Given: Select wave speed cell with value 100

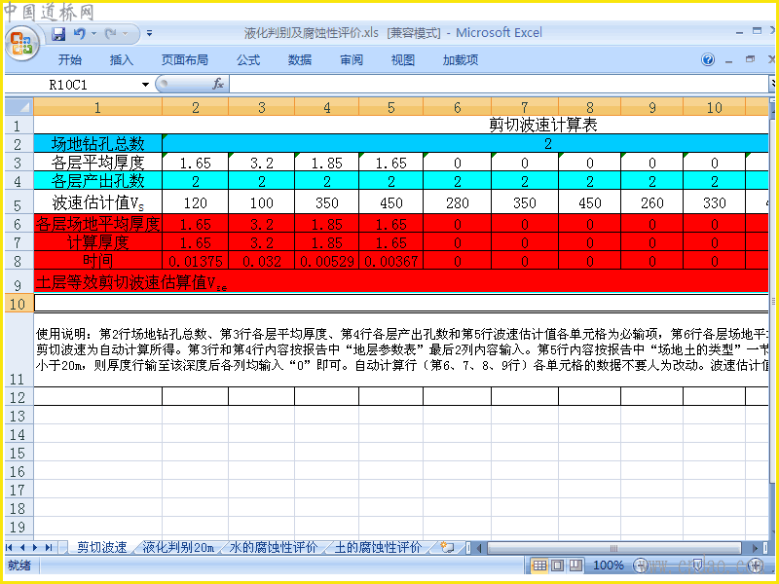Looking at the screenshot, I should click(261, 202).
